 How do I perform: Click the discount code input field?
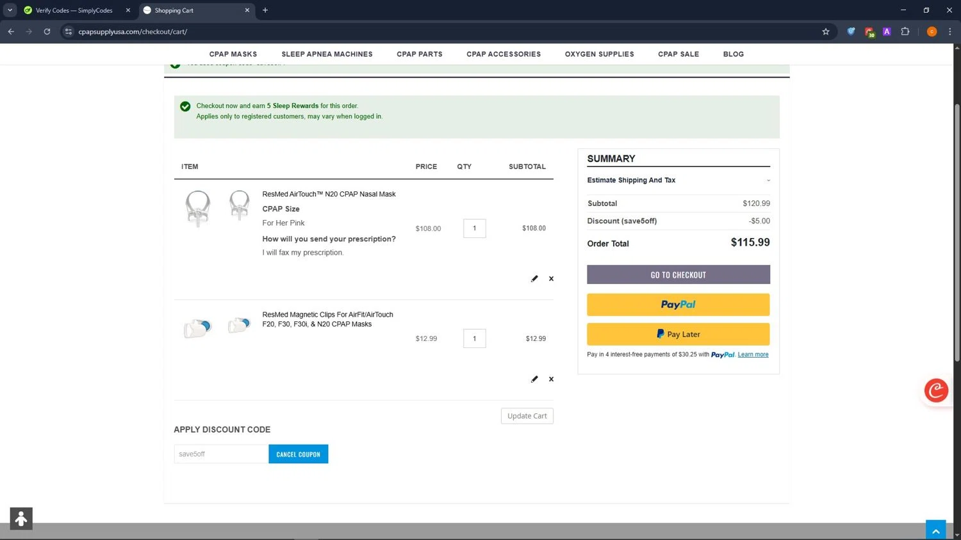(221, 454)
